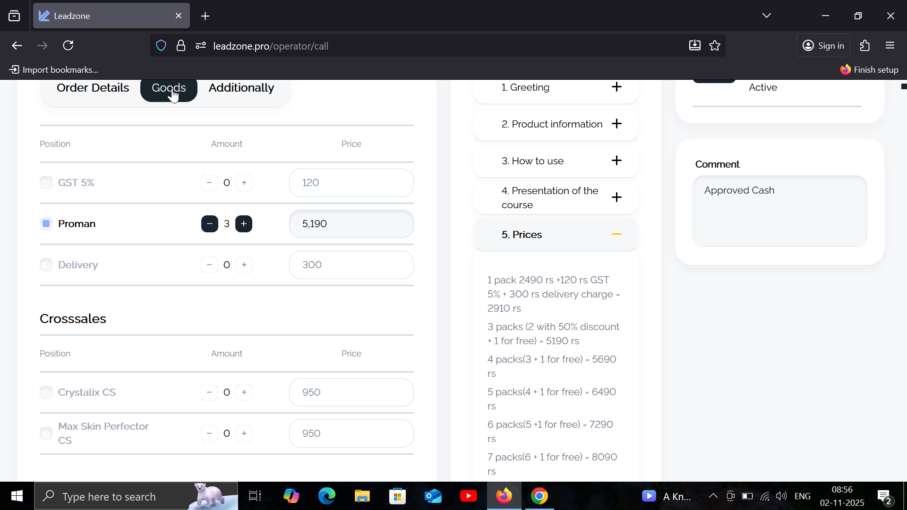Image resolution: width=907 pixels, height=510 pixels.
Task: Bookmark this page with star icon
Action: coord(715,46)
